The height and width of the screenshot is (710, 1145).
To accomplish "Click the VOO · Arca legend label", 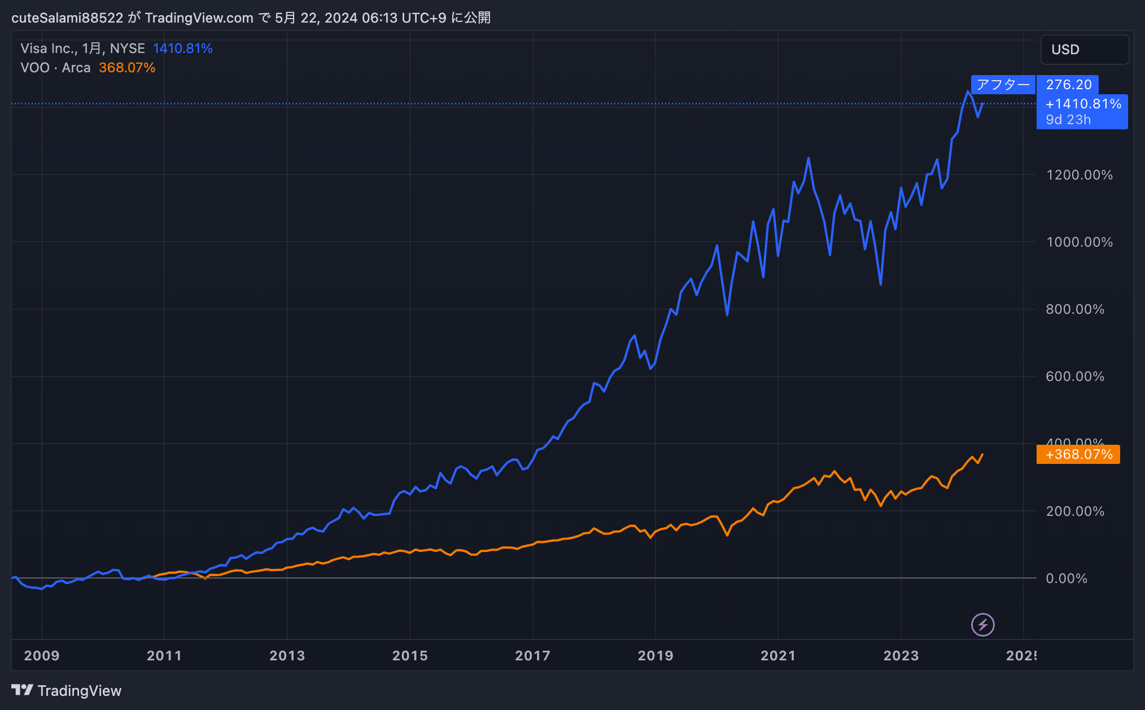I will [55, 68].
